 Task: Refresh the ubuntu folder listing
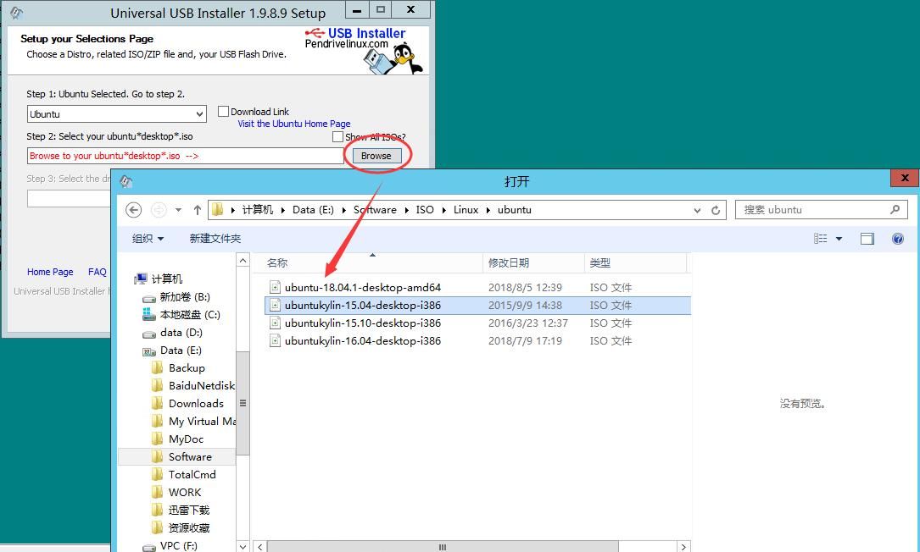tap(716, 210)
